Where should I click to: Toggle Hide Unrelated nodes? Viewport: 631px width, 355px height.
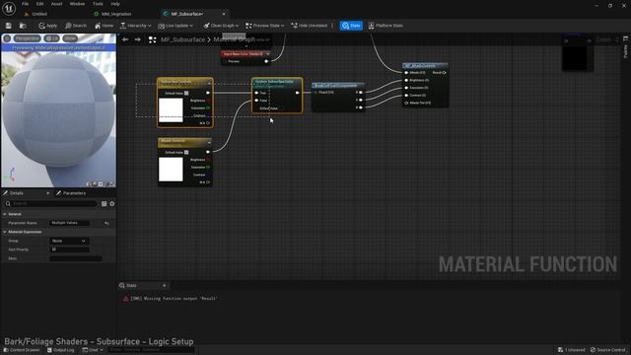click(309, 26)
